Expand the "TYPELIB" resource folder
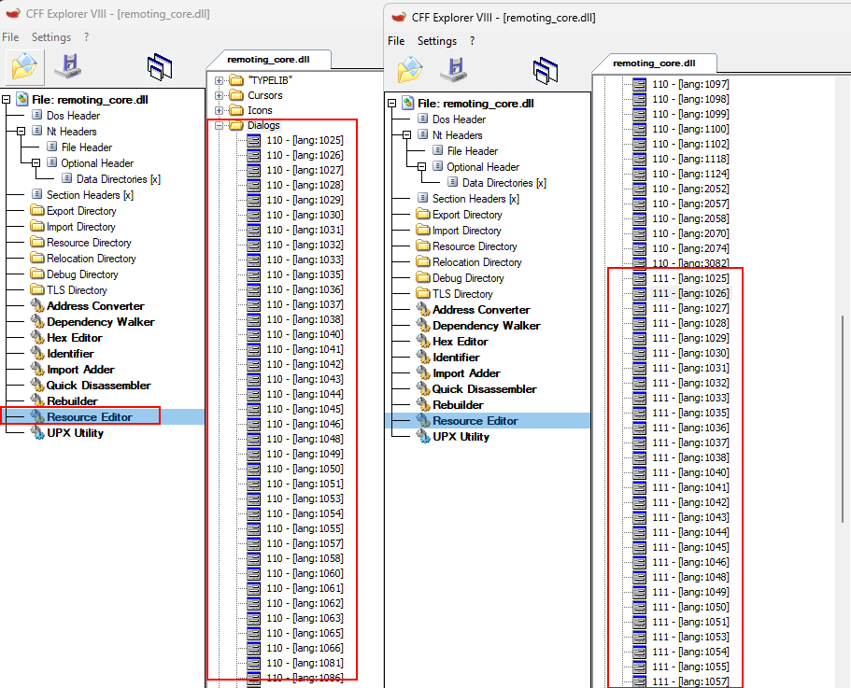This screenshot has width=851, height=688. click(219, 80)
